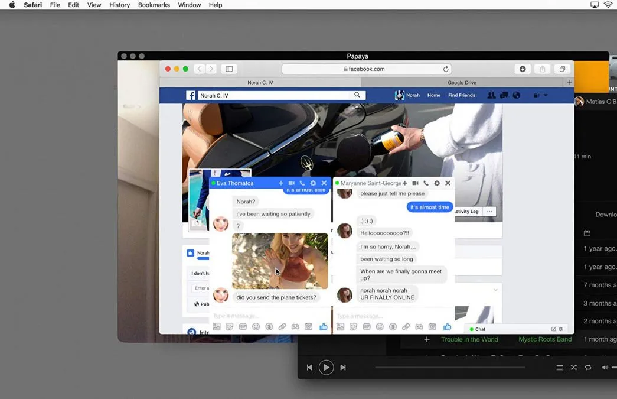
Task: Attach a photo in Eva Thomatos chat
Action: pos(217,326)
